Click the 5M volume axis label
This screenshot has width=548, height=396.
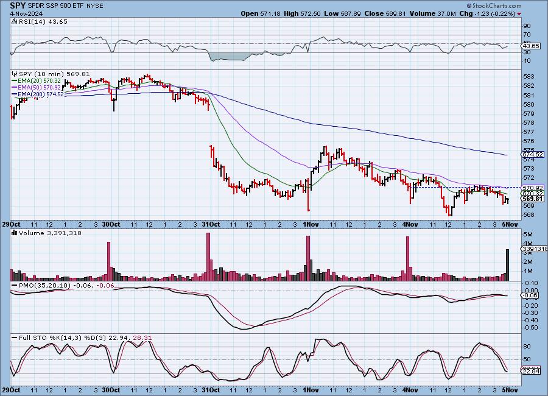pyautogui.click(x=528, y=235)
